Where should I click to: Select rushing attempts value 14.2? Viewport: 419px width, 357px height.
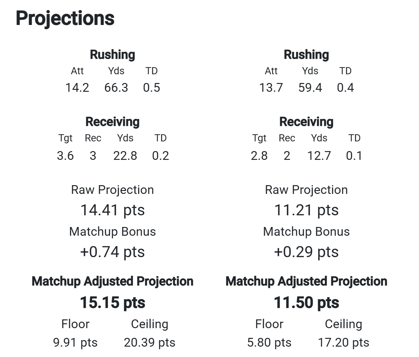pos(77,88)
